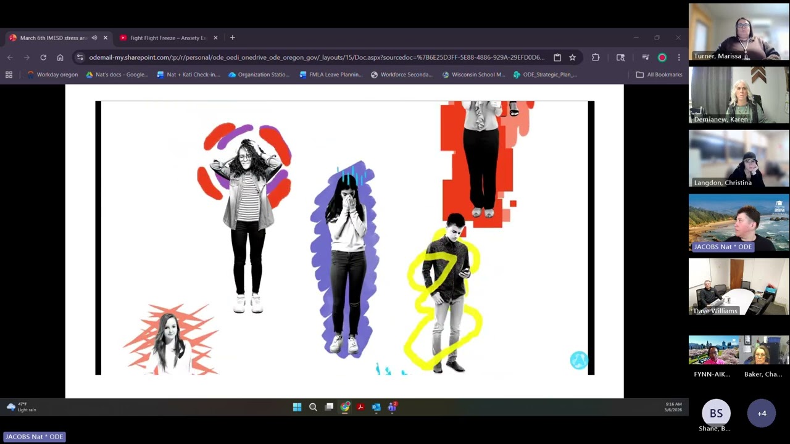Open the FMLA Leave Plannin... bookmark
Viewport: 790px width, 444px height.
331,75
